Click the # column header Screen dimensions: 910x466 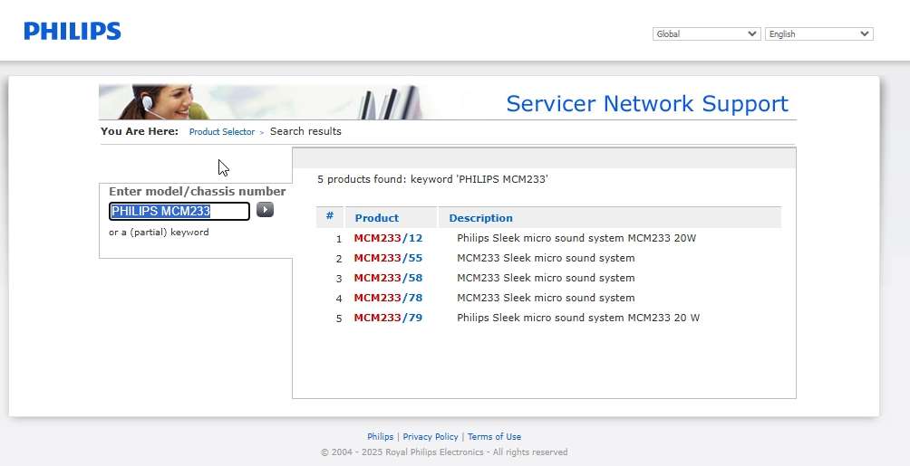click(x=330, y=216)
